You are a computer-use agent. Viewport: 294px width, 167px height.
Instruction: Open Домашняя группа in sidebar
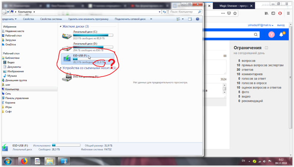[x=16, y=80]
